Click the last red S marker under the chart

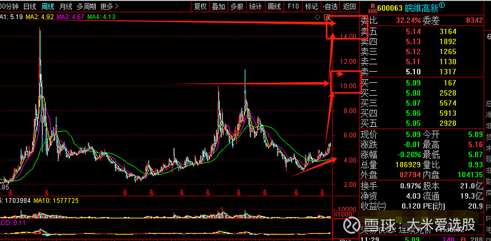coord(322,191)
